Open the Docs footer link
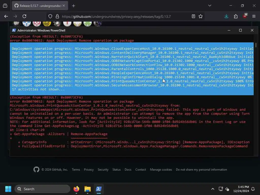 [128, 169]
